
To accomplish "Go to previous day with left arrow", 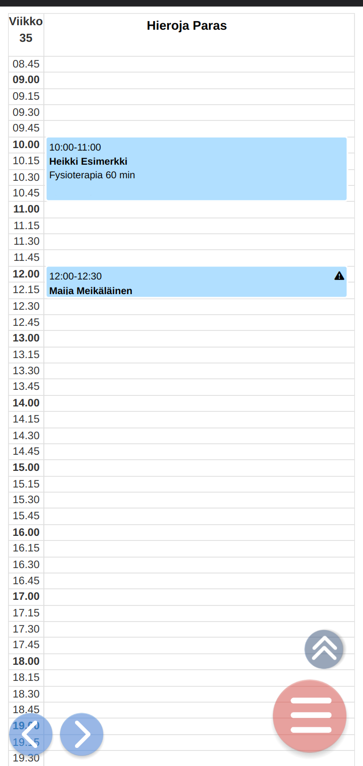I will (30, 735).
